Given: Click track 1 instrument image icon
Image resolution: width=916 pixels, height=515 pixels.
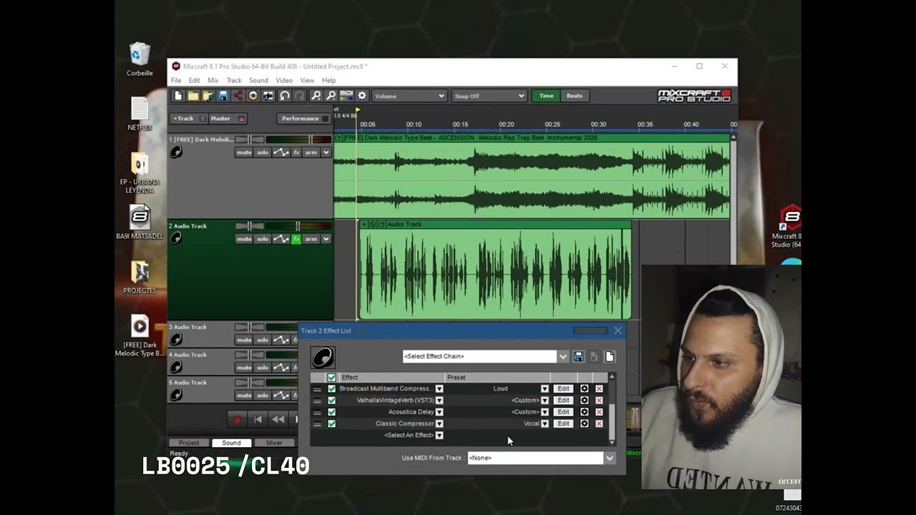Looking at the screenshot, I should (176, 152).
